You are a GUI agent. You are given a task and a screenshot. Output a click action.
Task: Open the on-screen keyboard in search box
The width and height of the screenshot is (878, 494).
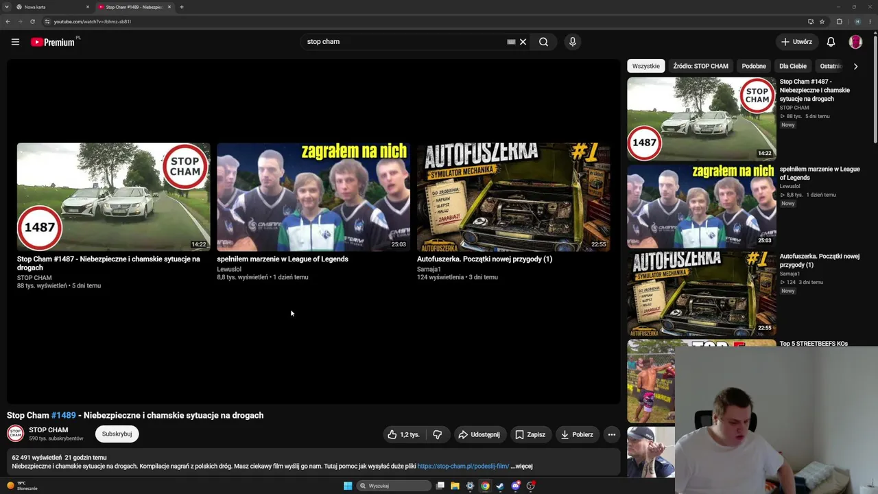(511, 42)
